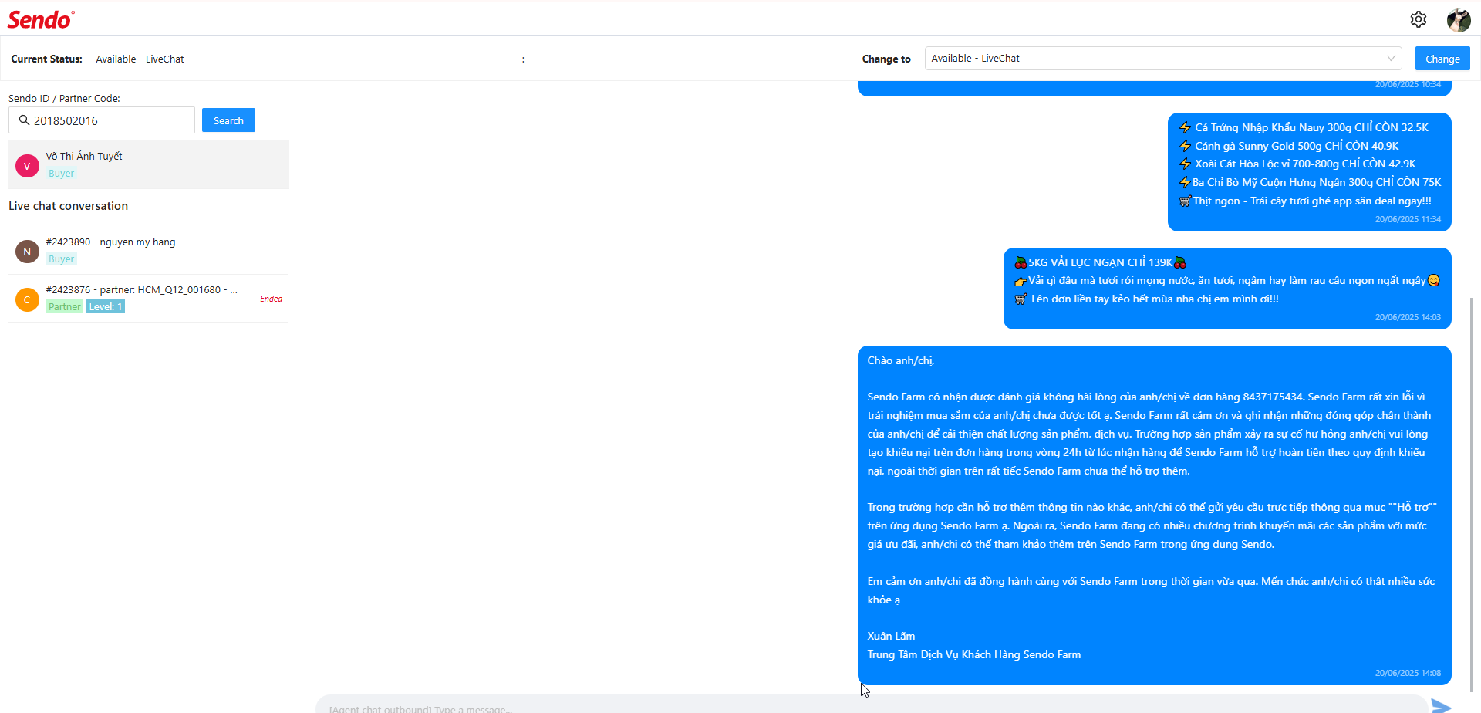Viewport: 1481px width, 713px height.
Task: Click the Buyer tag under Võ Thị Ánh Tuyết
Action: (x=62, y=174)
